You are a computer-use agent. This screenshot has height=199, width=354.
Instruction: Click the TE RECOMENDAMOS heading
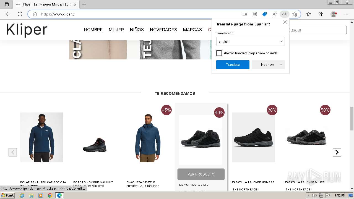point(175,93)
